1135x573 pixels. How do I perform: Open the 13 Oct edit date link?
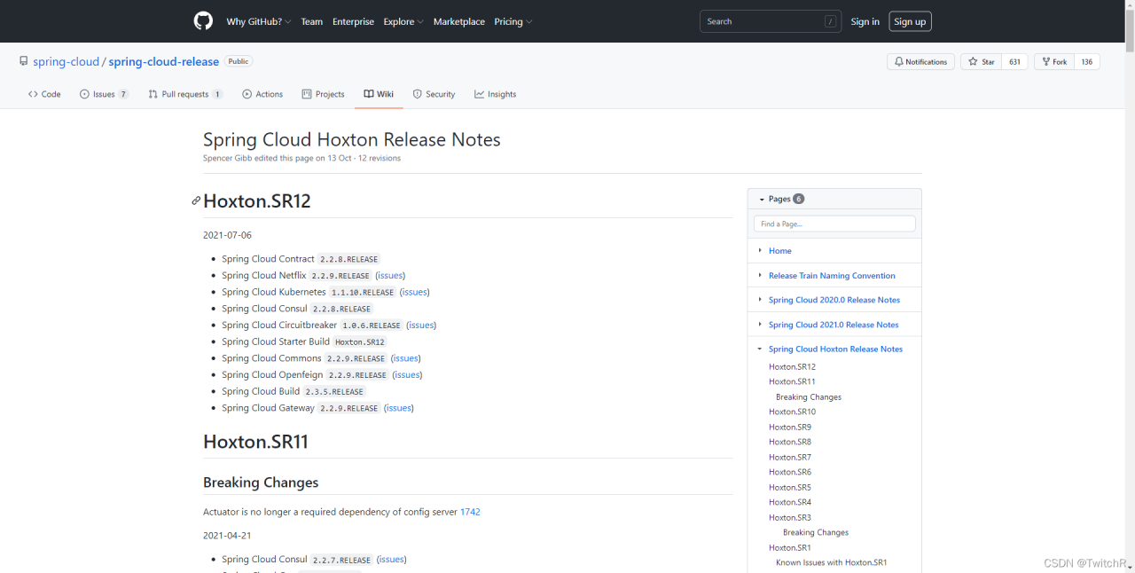(340, 158)
